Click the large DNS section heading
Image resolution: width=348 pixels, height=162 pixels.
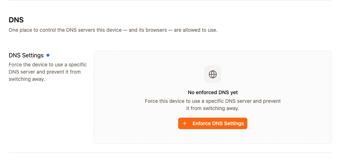click(16, 20)
